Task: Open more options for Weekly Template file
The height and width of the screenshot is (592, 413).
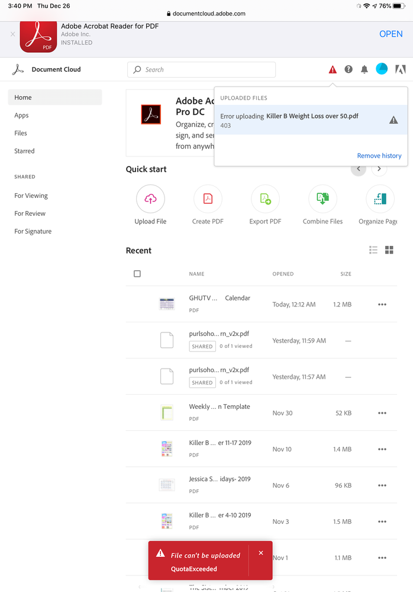Action: (382, 413)
